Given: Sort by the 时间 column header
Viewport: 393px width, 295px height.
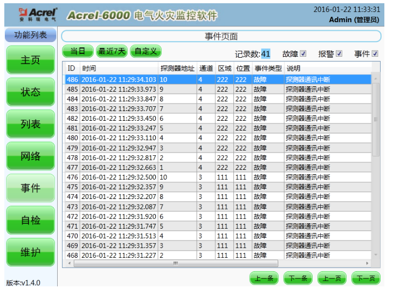Looking at the screenshot, I should pyautogui.click(x=119, y=68).
